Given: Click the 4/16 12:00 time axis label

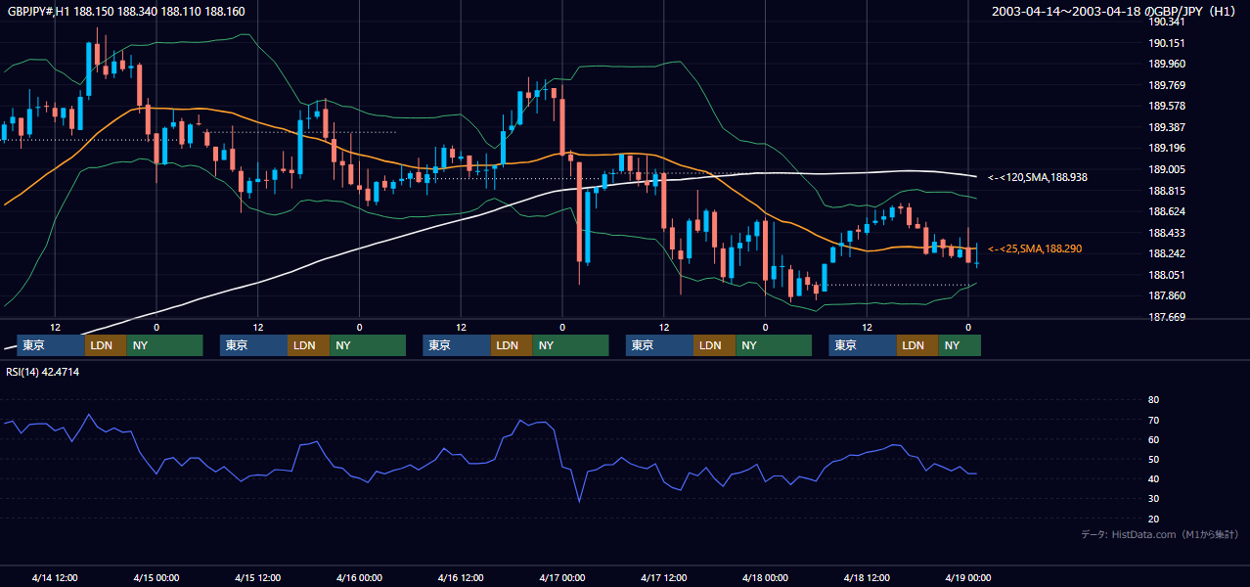Looking at the screenshot, I should point(461,577).
